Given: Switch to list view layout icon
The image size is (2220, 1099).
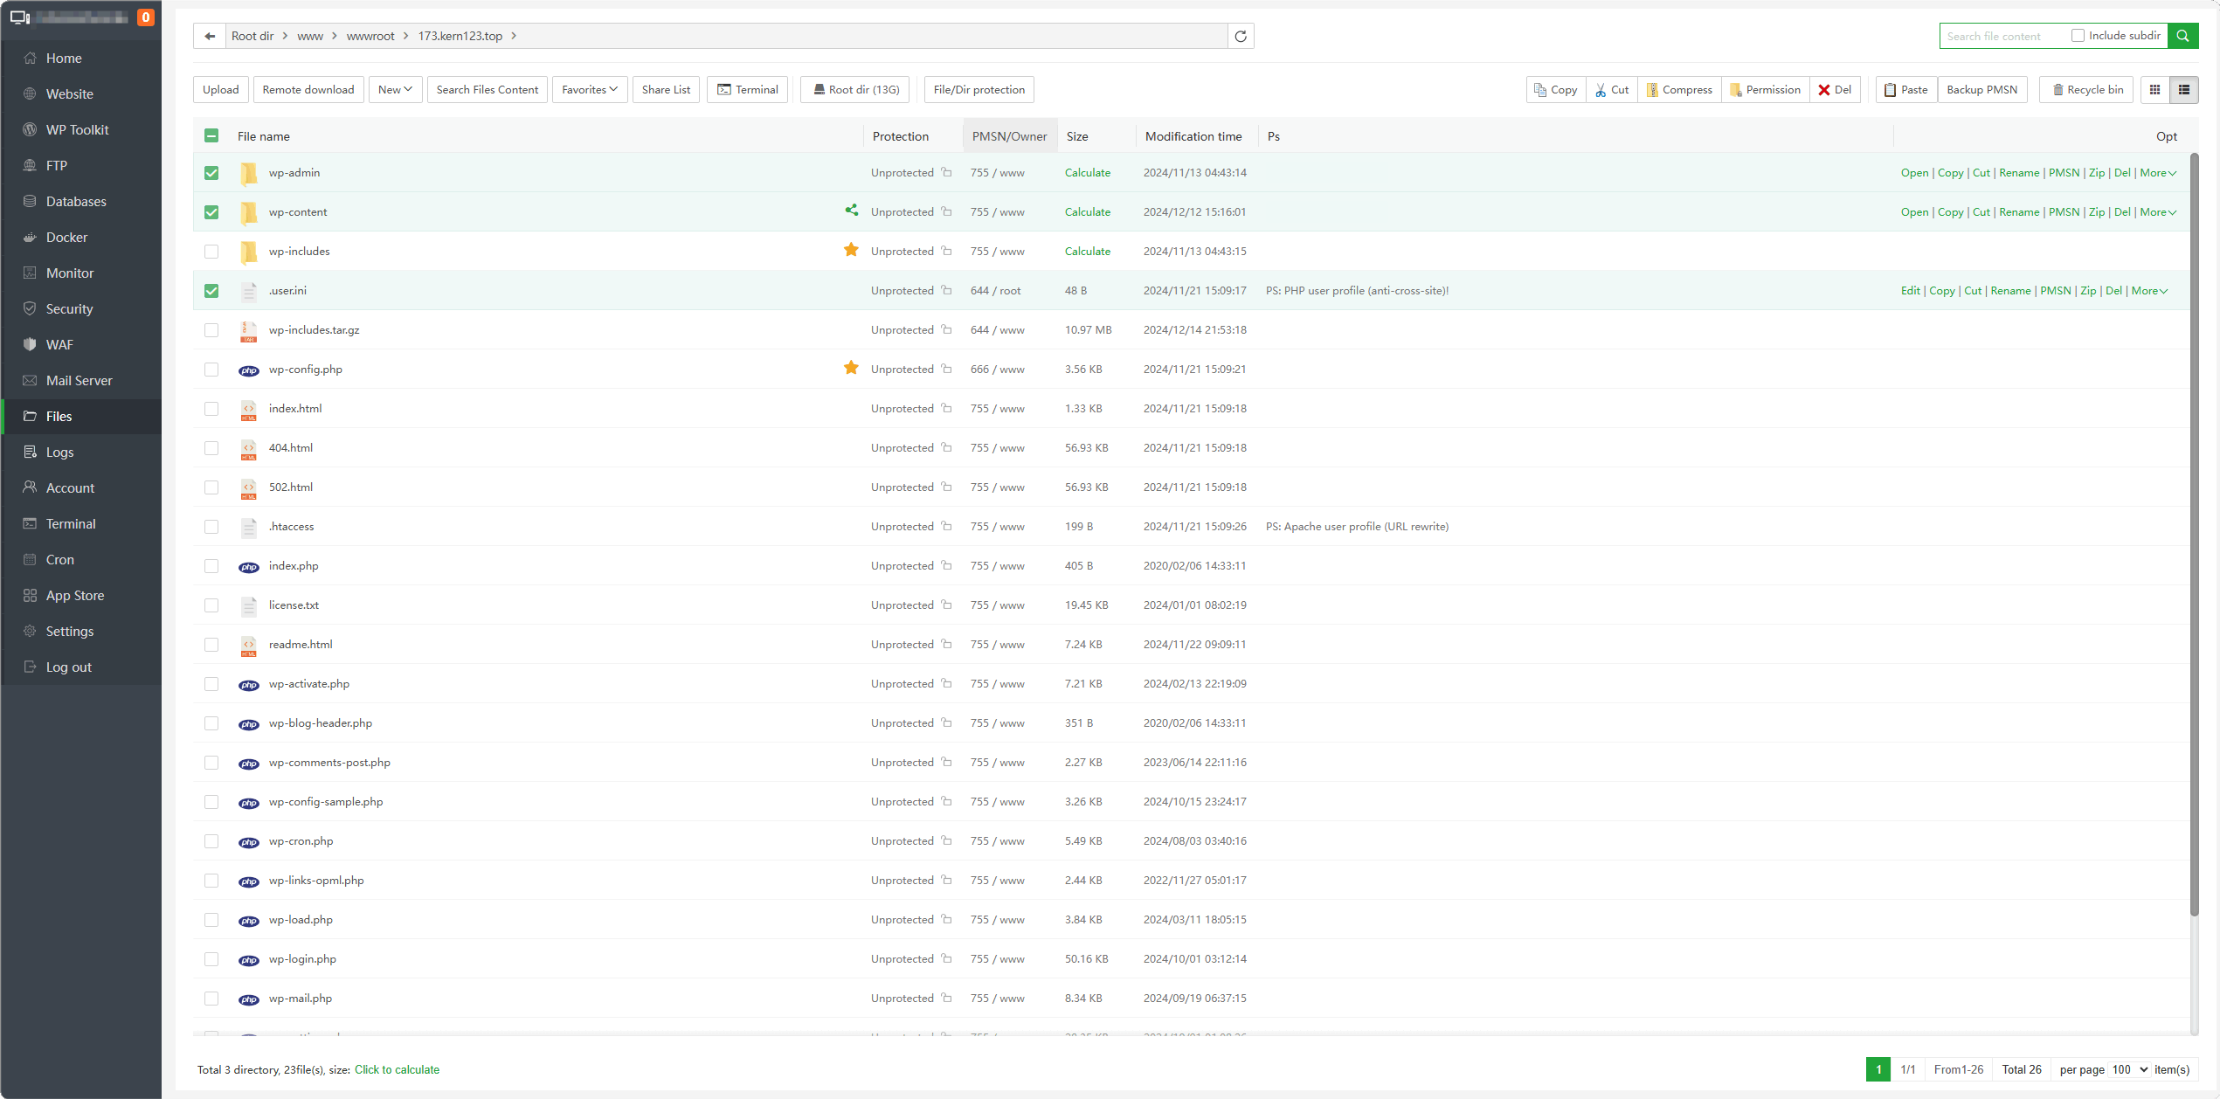Looking at the screenshot, I should (x=2184, y=90).
